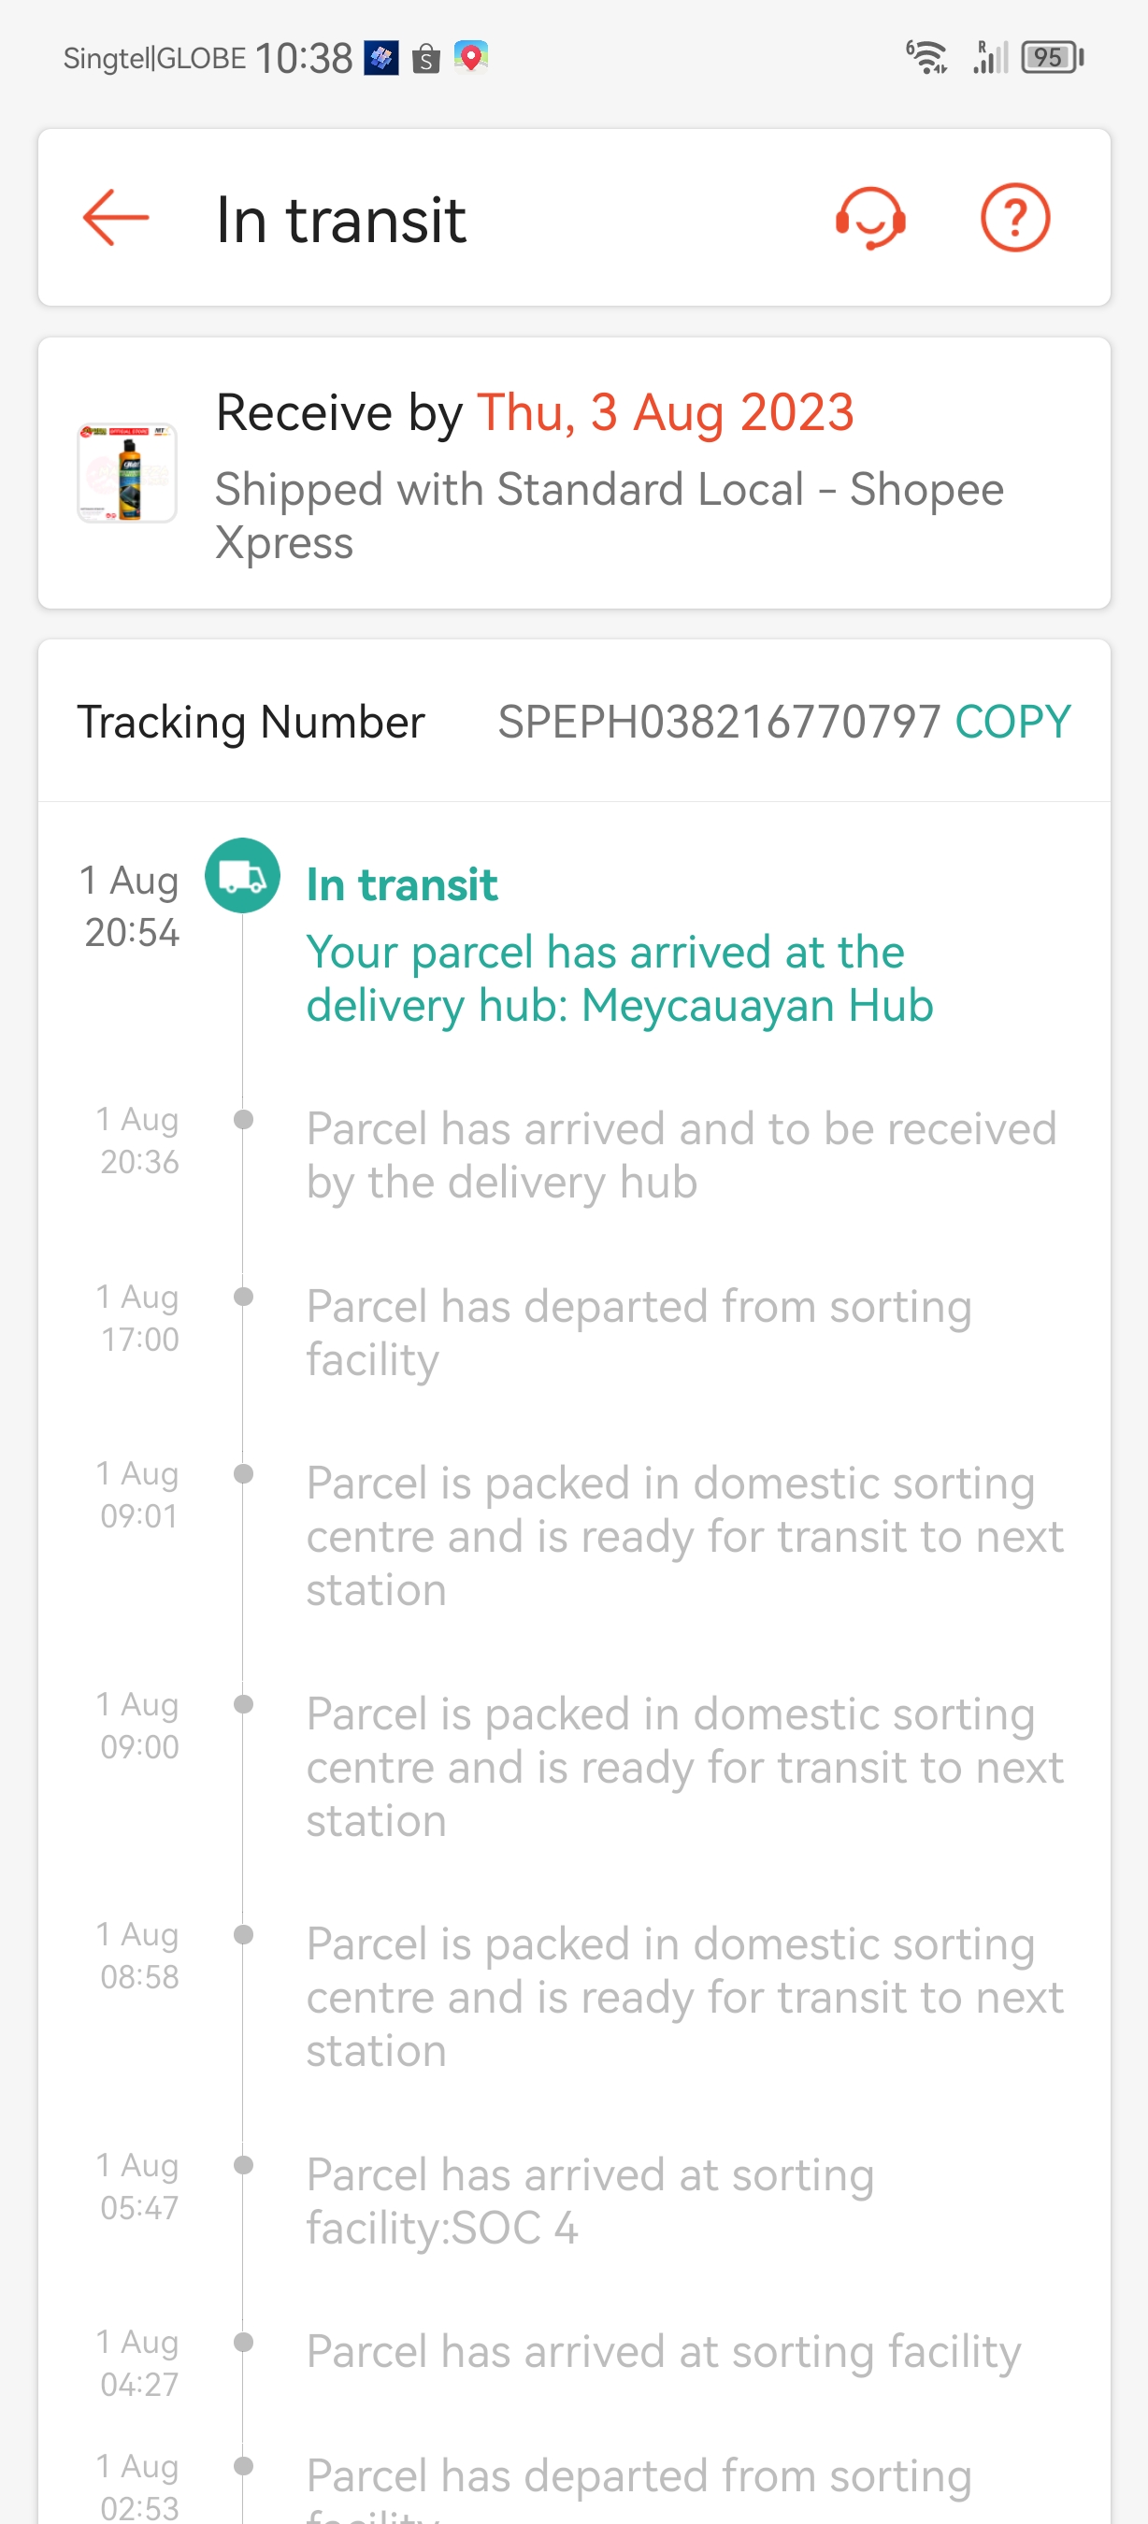Open the help question mark icon
Screen dimensions: 1148x2524
1015,218
